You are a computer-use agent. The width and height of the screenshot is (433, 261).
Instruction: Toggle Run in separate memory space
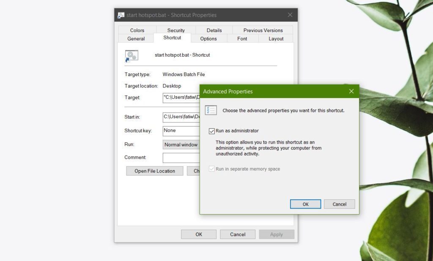pos(211,169)
